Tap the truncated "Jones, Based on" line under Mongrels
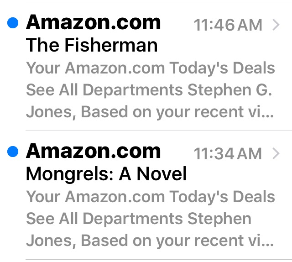Viewport: 292px width, 262px height. pos(150,241)
